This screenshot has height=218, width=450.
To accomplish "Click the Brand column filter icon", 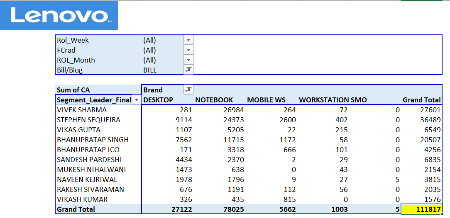I will pyautogui.click(x=188, y=90).
